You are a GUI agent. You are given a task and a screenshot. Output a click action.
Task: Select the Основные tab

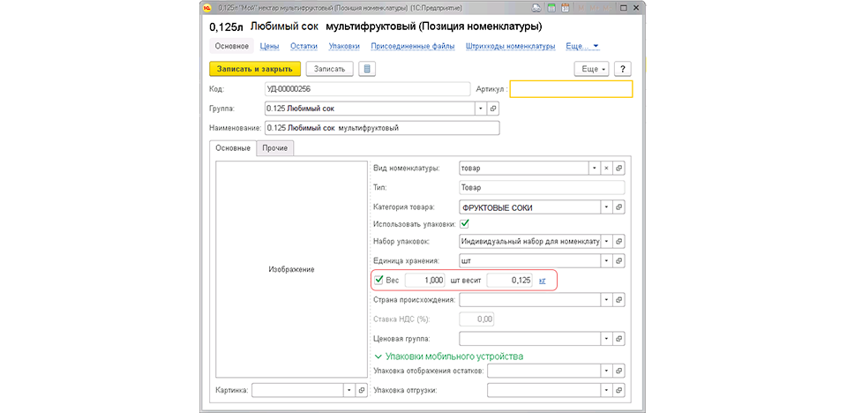coord(232,147)
